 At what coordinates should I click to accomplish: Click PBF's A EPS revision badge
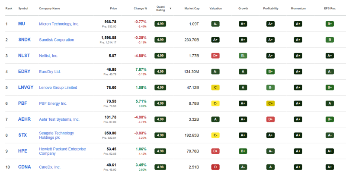pyautogui.click(x=330, y=103)
